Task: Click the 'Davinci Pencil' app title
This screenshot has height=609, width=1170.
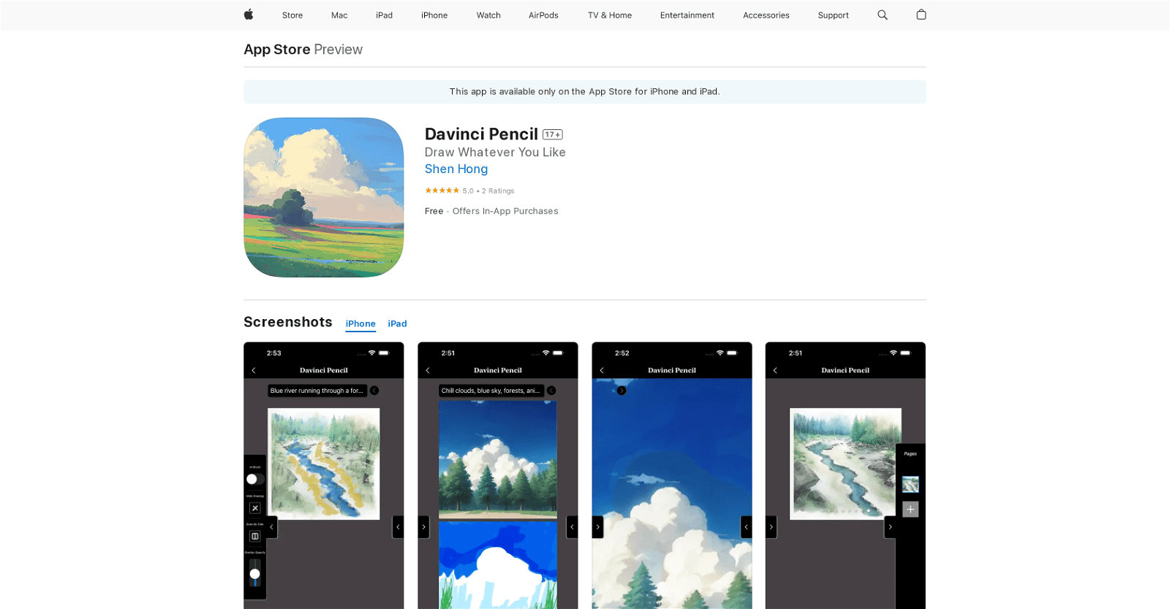Action: 481,134
